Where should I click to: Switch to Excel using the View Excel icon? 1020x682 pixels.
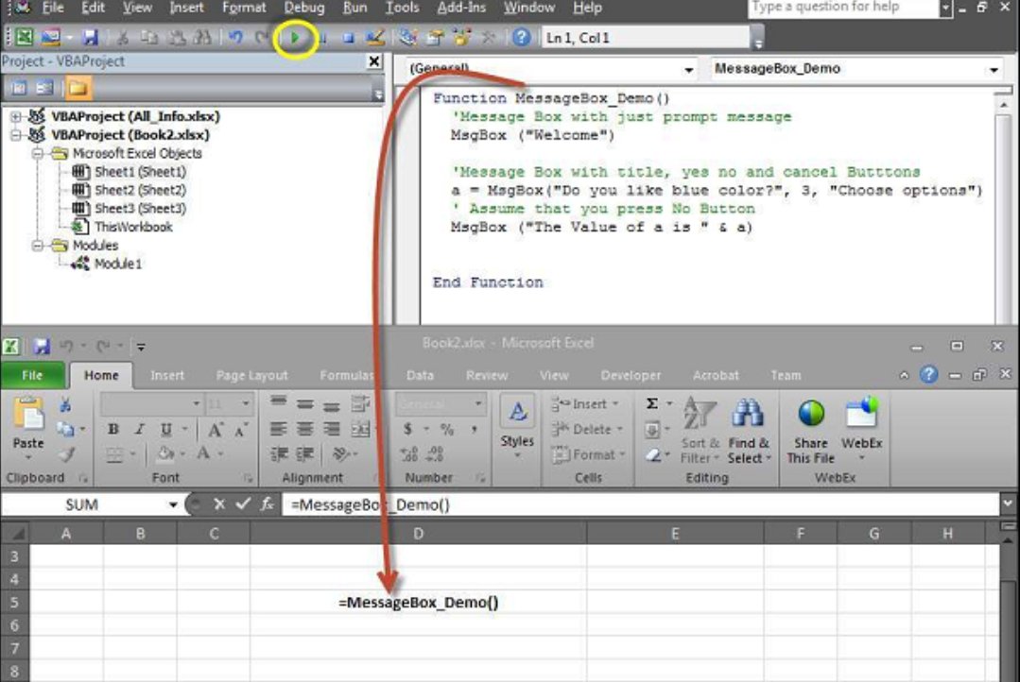click(x=23, y=38)
